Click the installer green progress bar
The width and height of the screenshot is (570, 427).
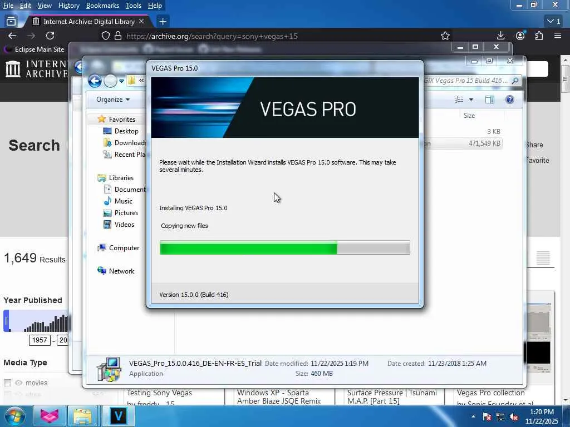coord(284,247)
